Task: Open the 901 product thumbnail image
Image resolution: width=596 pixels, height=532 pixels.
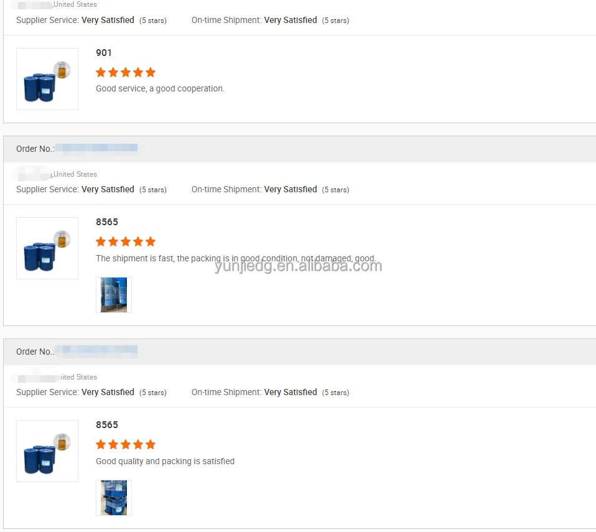Action: [x=47, y=79]
